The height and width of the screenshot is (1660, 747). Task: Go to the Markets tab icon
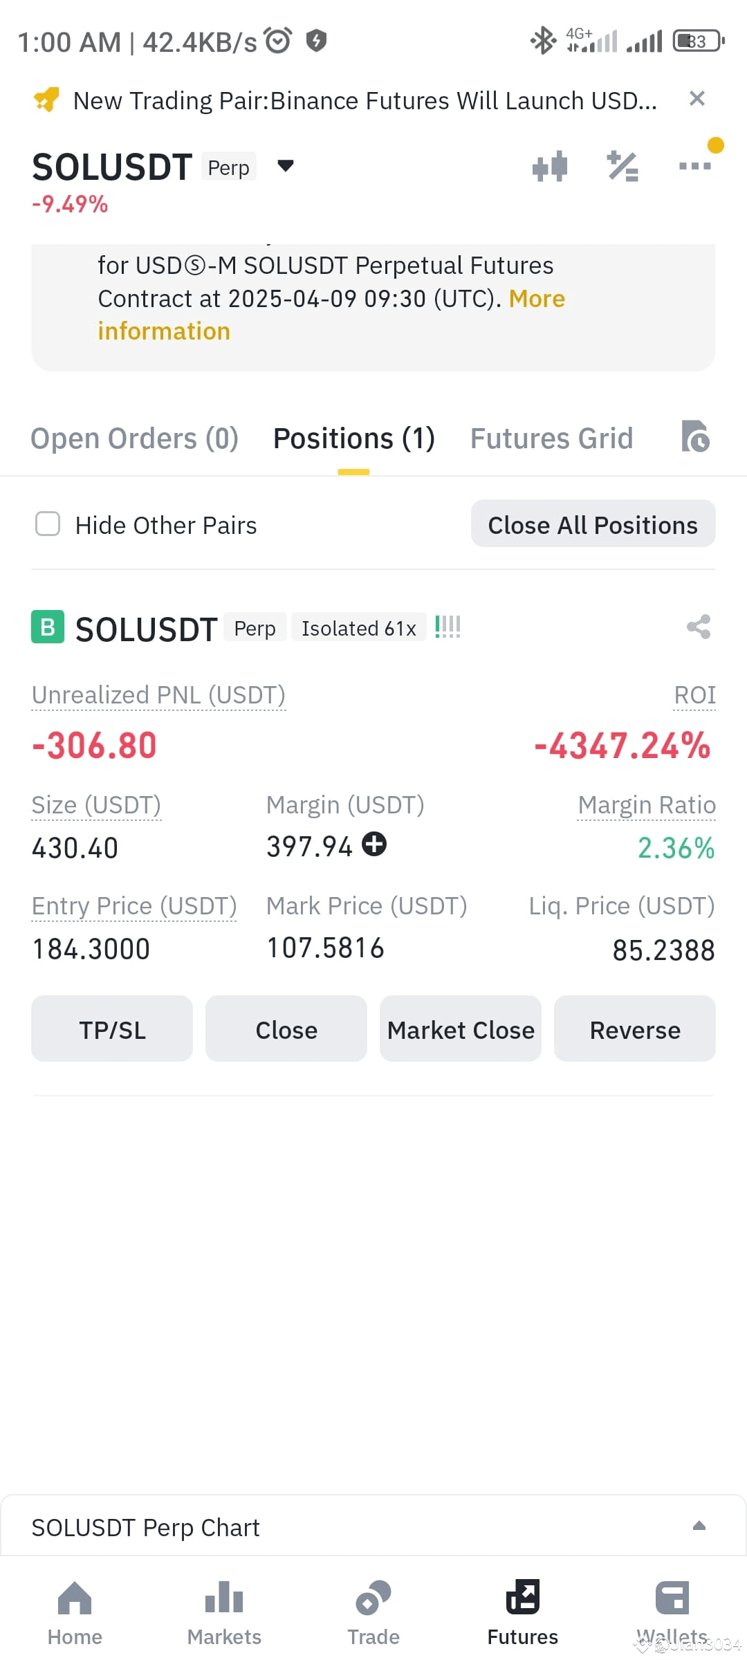tap(224, 1598)
